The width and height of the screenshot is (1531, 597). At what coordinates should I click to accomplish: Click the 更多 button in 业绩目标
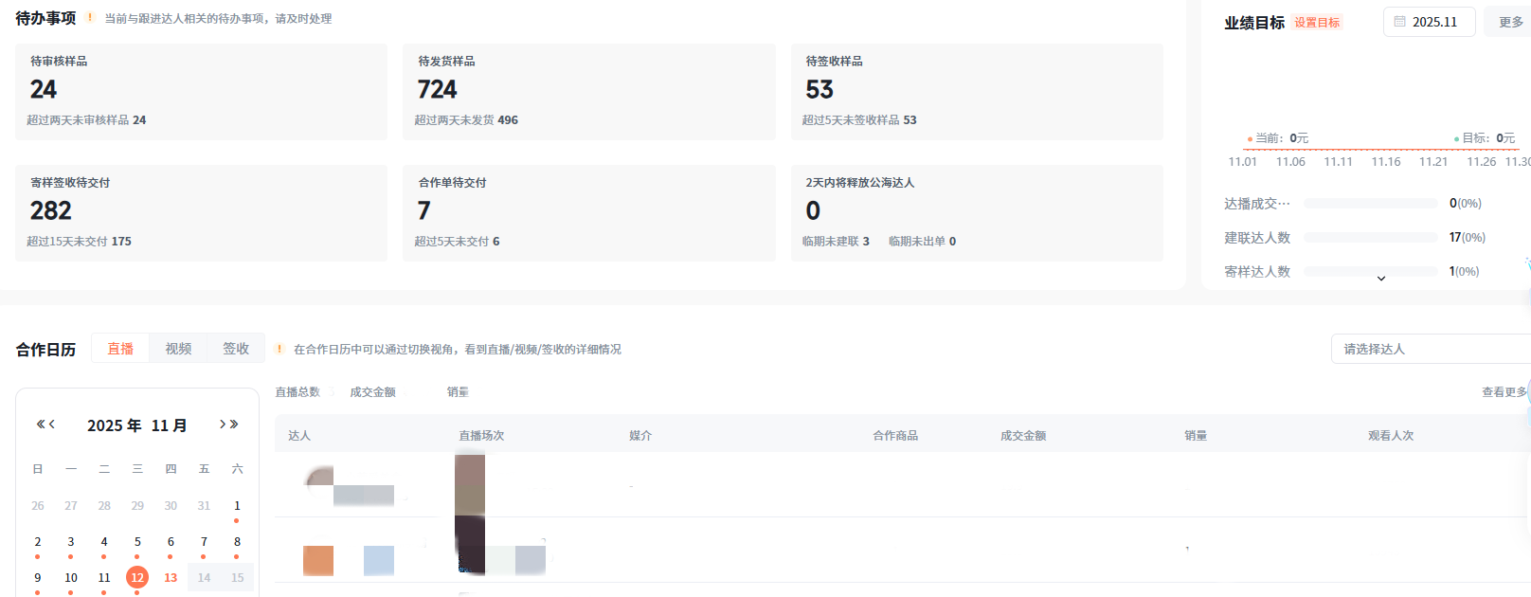click(1510, 22)
